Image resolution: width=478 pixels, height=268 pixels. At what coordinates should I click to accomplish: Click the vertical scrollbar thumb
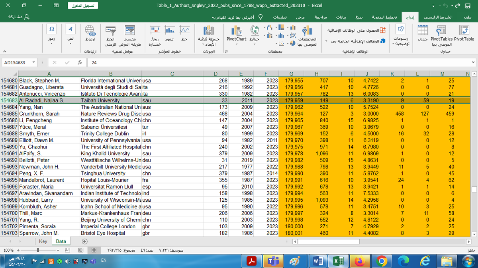coord(474,189)
